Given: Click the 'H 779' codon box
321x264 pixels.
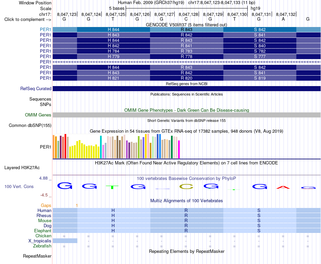Looking at the screenshot, I should coord(114,56).
